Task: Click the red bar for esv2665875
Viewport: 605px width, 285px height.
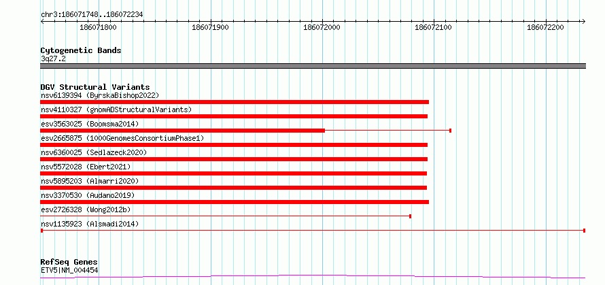Action: [x=234, y=145]
